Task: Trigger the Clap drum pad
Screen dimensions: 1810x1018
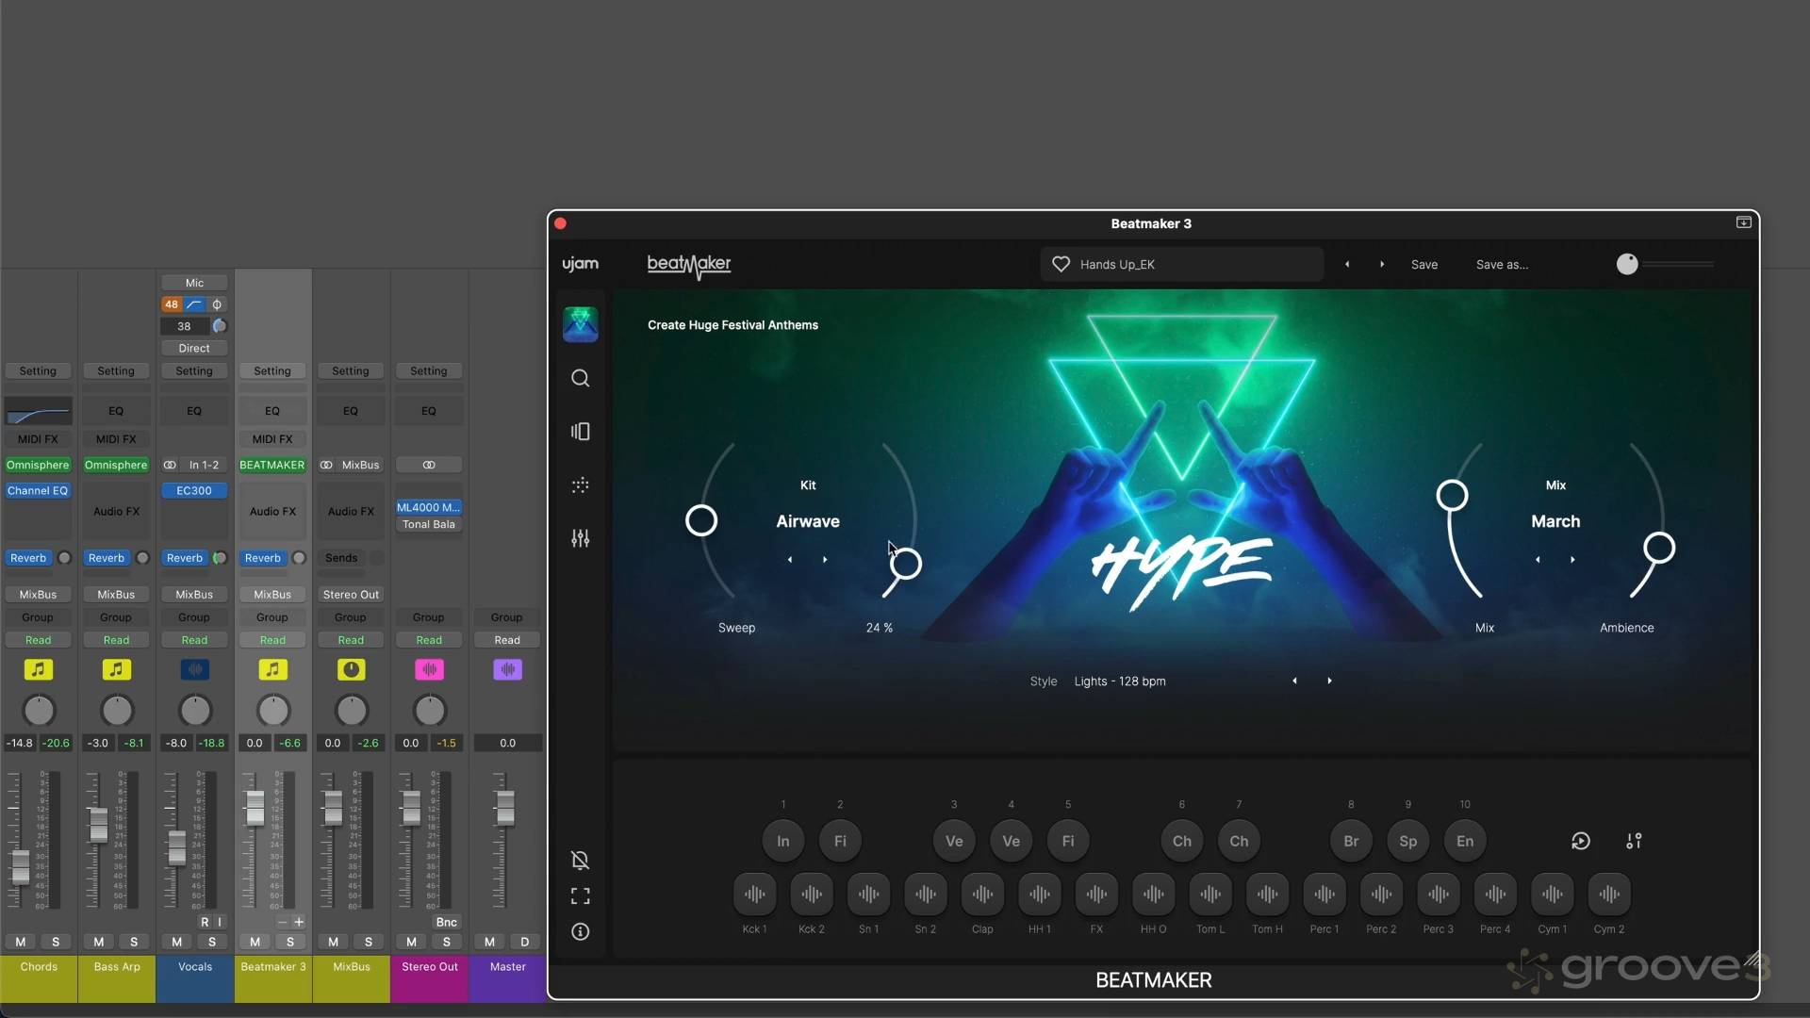Action: pyautogui.click(x=982, y=894)
